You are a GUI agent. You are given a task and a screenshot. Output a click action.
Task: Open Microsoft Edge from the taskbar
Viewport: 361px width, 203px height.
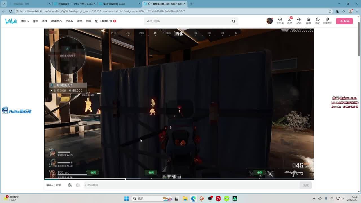point(193,198)
